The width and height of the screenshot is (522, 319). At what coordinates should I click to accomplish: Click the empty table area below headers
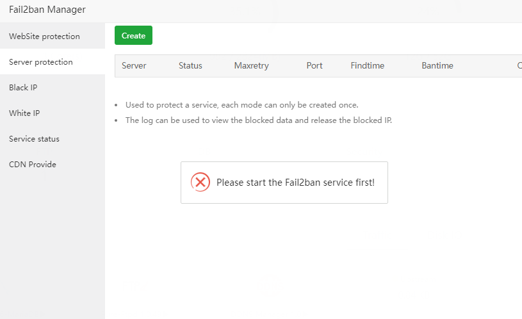click(x=317, y=86)
